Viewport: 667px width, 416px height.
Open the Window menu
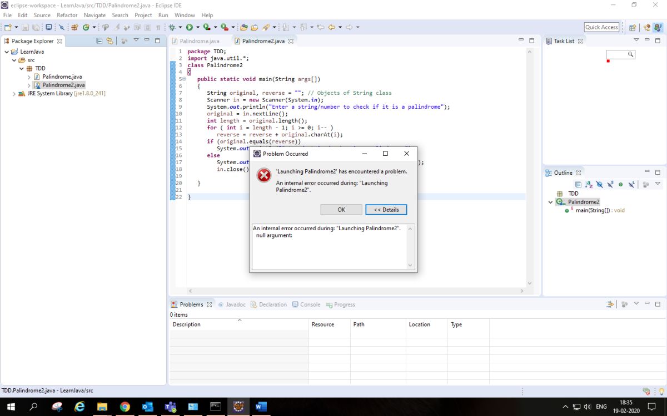(185, 15)
